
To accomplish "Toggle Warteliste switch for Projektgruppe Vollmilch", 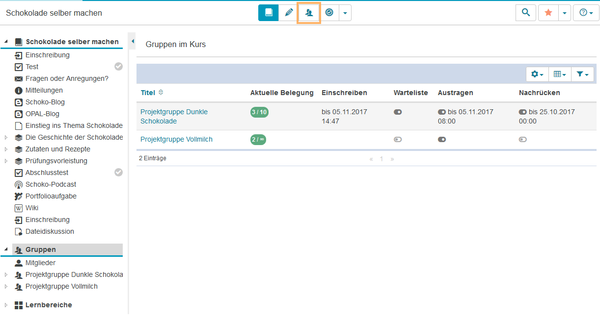I will coord(398,140).
